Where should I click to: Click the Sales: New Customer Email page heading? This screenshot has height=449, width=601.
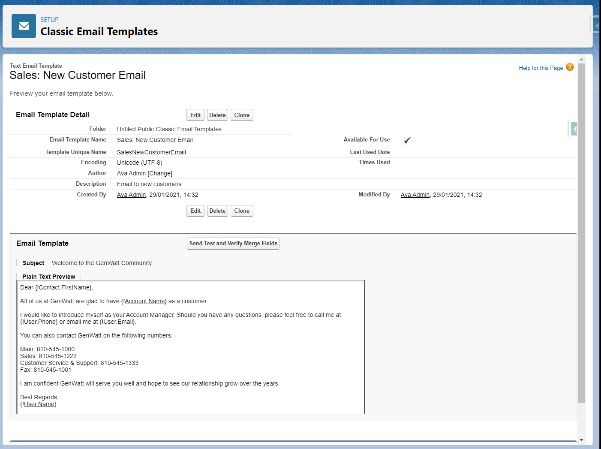coord(78,75)
